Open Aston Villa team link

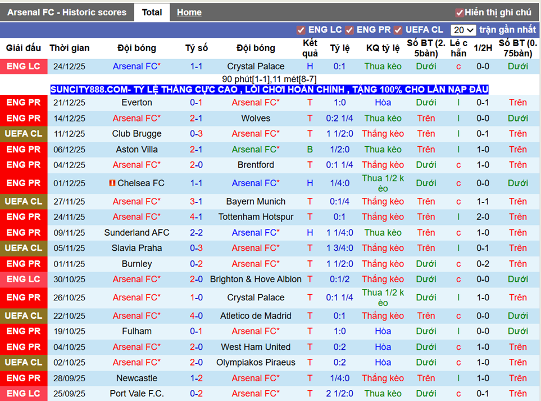click(x=137, y=150)
